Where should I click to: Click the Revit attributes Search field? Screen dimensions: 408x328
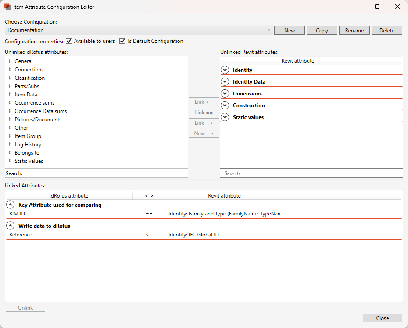311,173
